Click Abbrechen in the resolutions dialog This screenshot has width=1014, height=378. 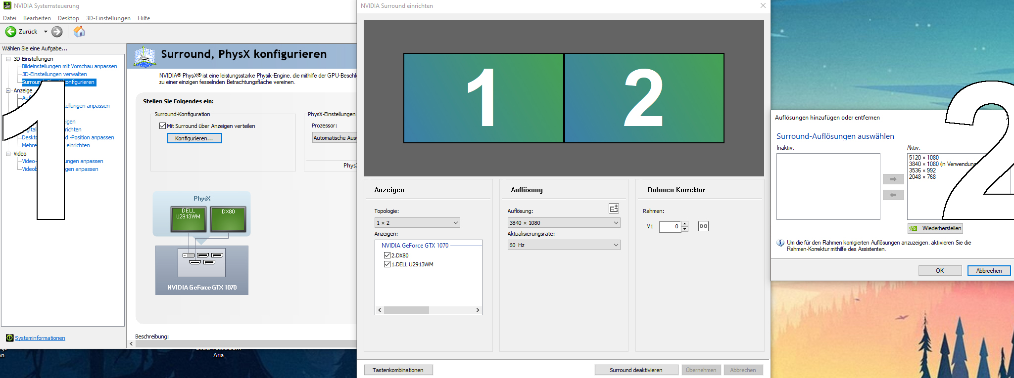pos(989,271)
